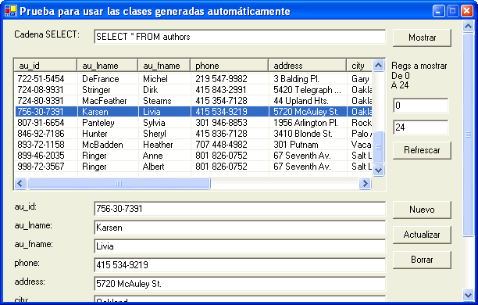Click the Actualizar button
This screenshot has width=478, height=305.
tap(422, 235)
